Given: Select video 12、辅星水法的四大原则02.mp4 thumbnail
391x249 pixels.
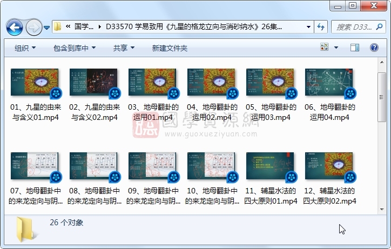Looking at the screenshot, I should [329, 166].
